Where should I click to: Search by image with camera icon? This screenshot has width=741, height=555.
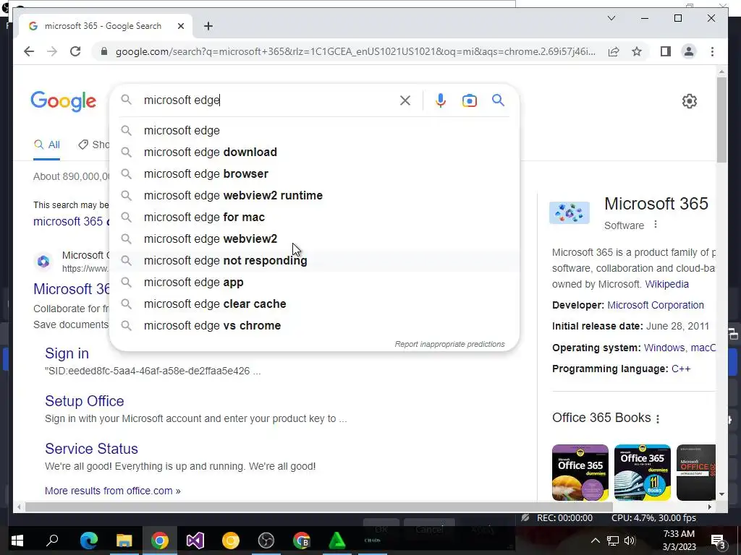coord(469,100)
